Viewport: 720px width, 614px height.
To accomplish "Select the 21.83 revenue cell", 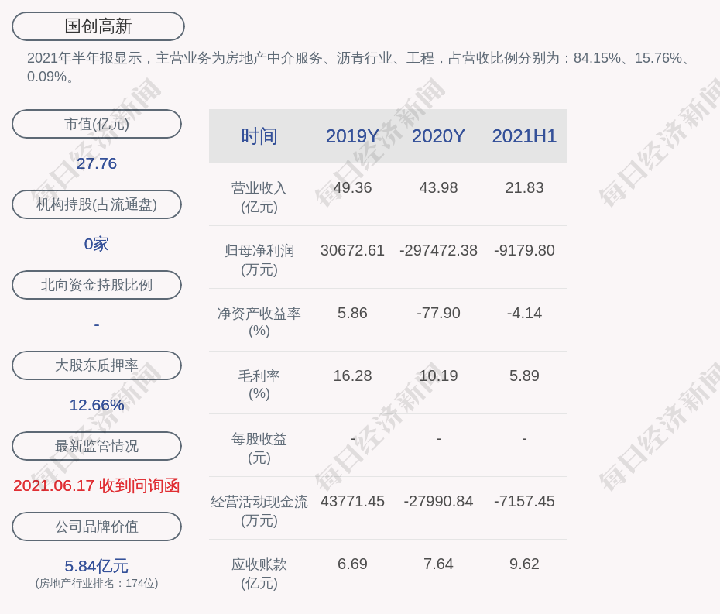I will 524,188.
